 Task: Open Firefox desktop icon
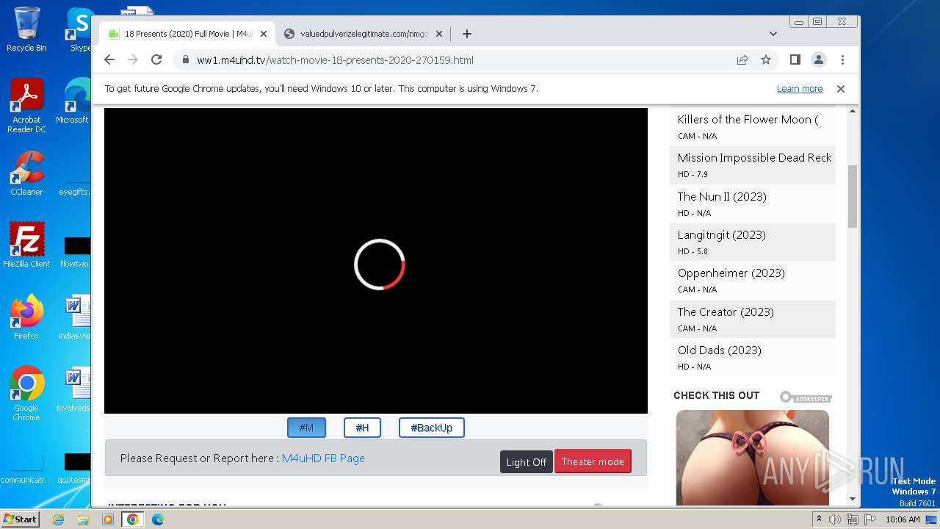tap(26, 317)
